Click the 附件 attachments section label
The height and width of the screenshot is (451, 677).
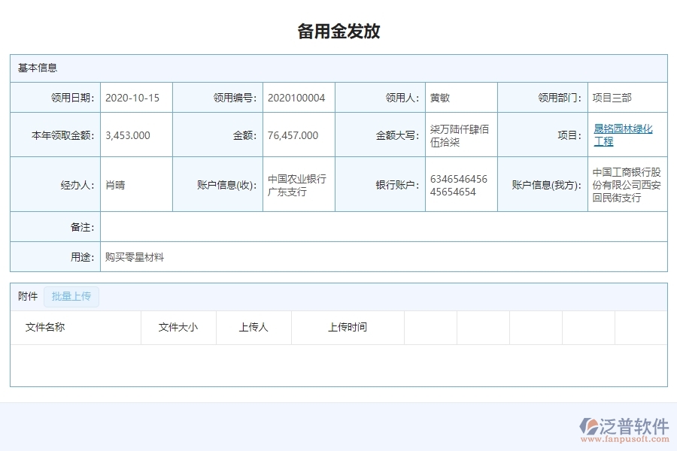coord(27,296)
